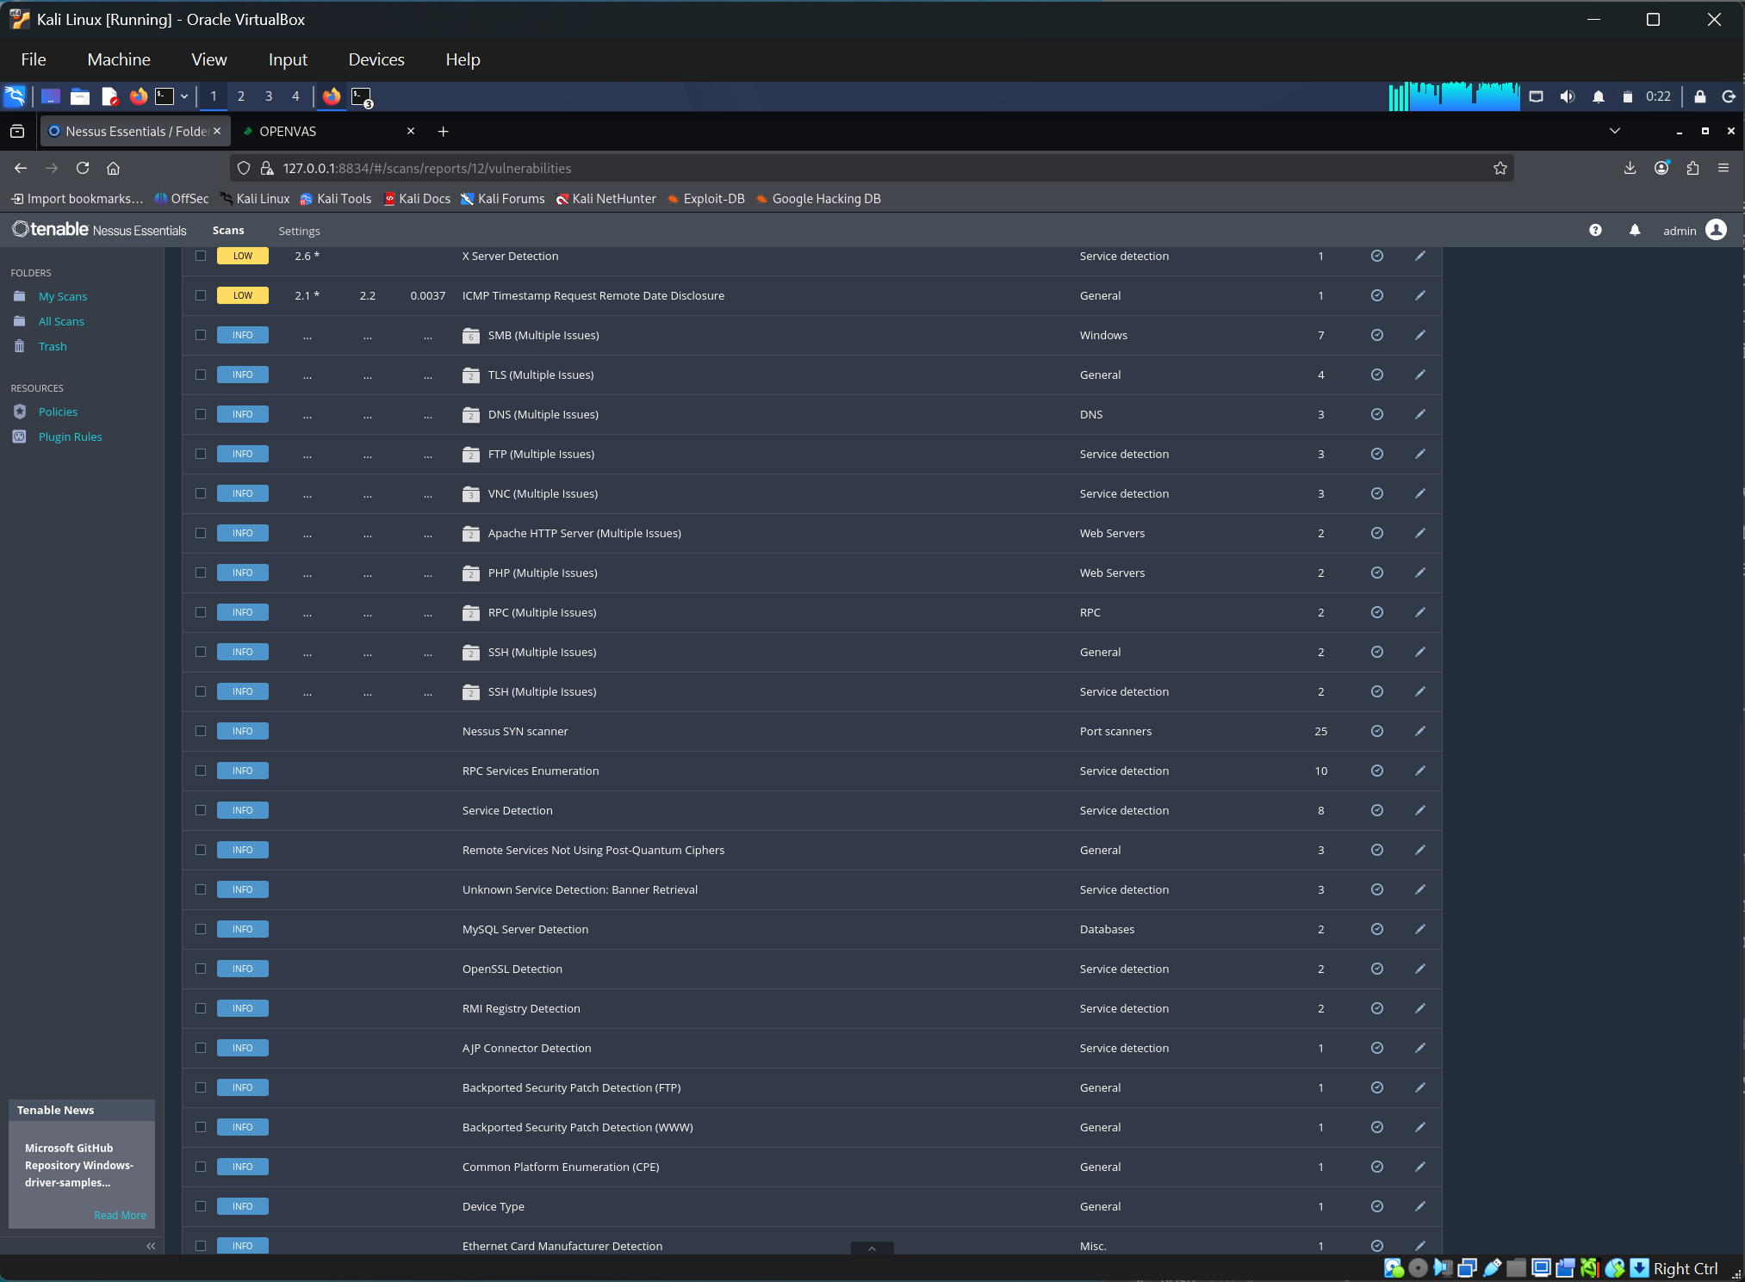Screen dimensions: 1745x1282
Task: Select the Device Type row checkbox
Action: pyautogui.click(x=201, y=1206)
